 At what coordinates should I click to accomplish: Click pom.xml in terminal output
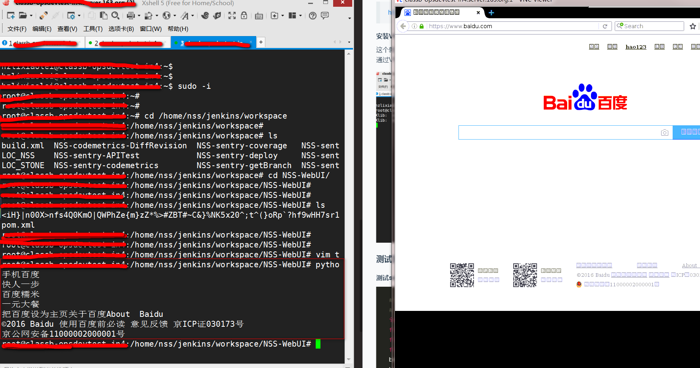point(18,225)
